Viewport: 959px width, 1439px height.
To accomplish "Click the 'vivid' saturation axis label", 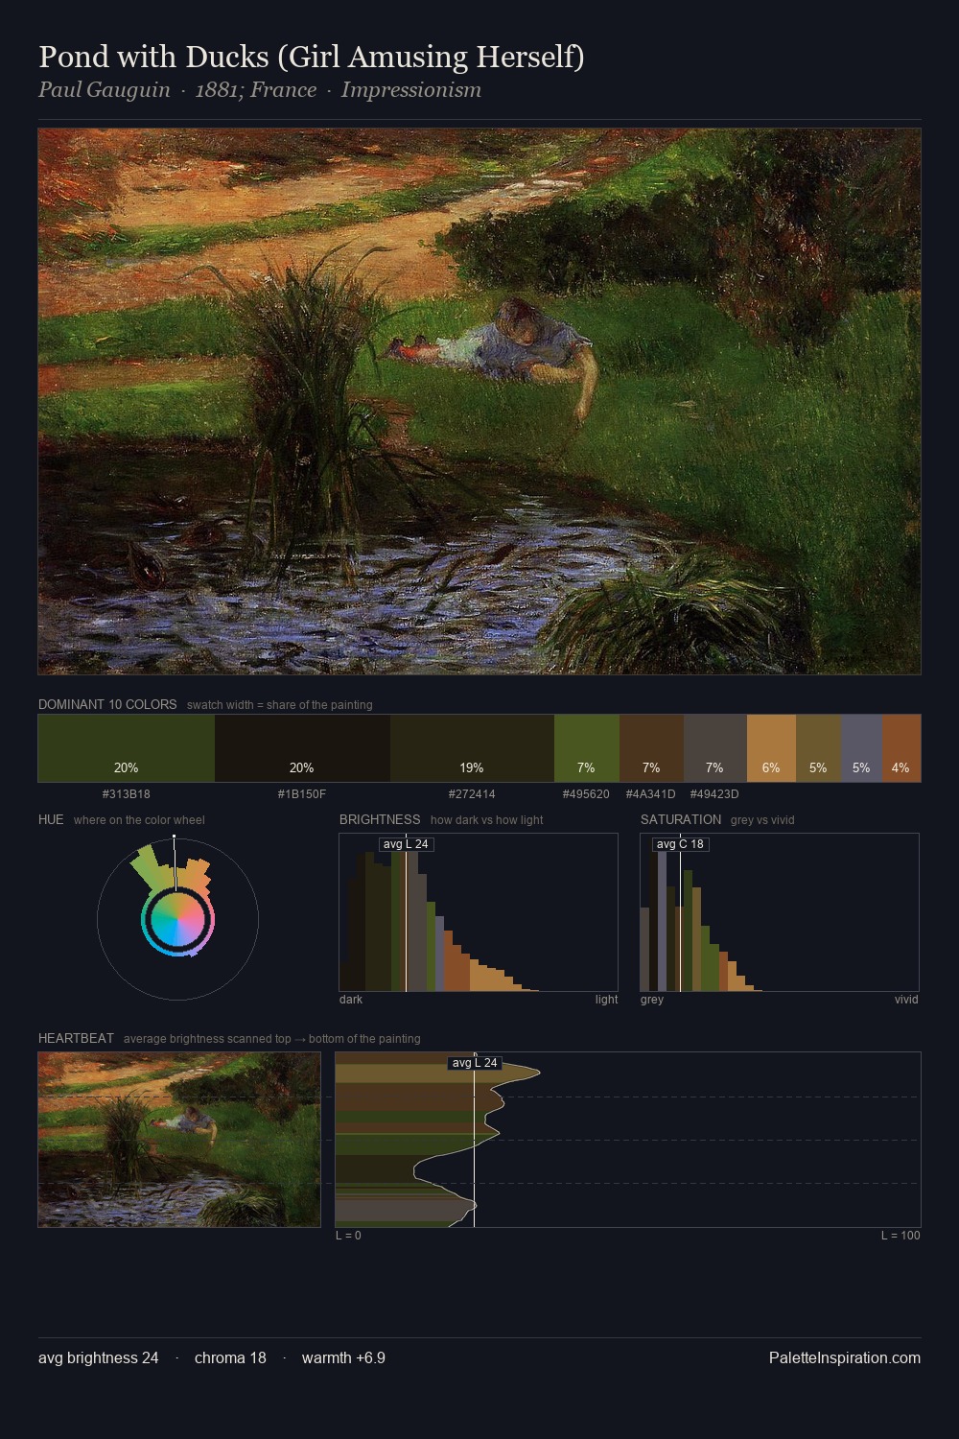I will (x=906, y=1000).
